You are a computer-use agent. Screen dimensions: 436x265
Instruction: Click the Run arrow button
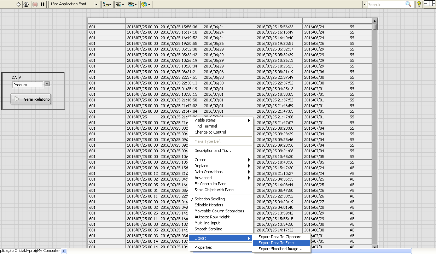tap(18, 4)
